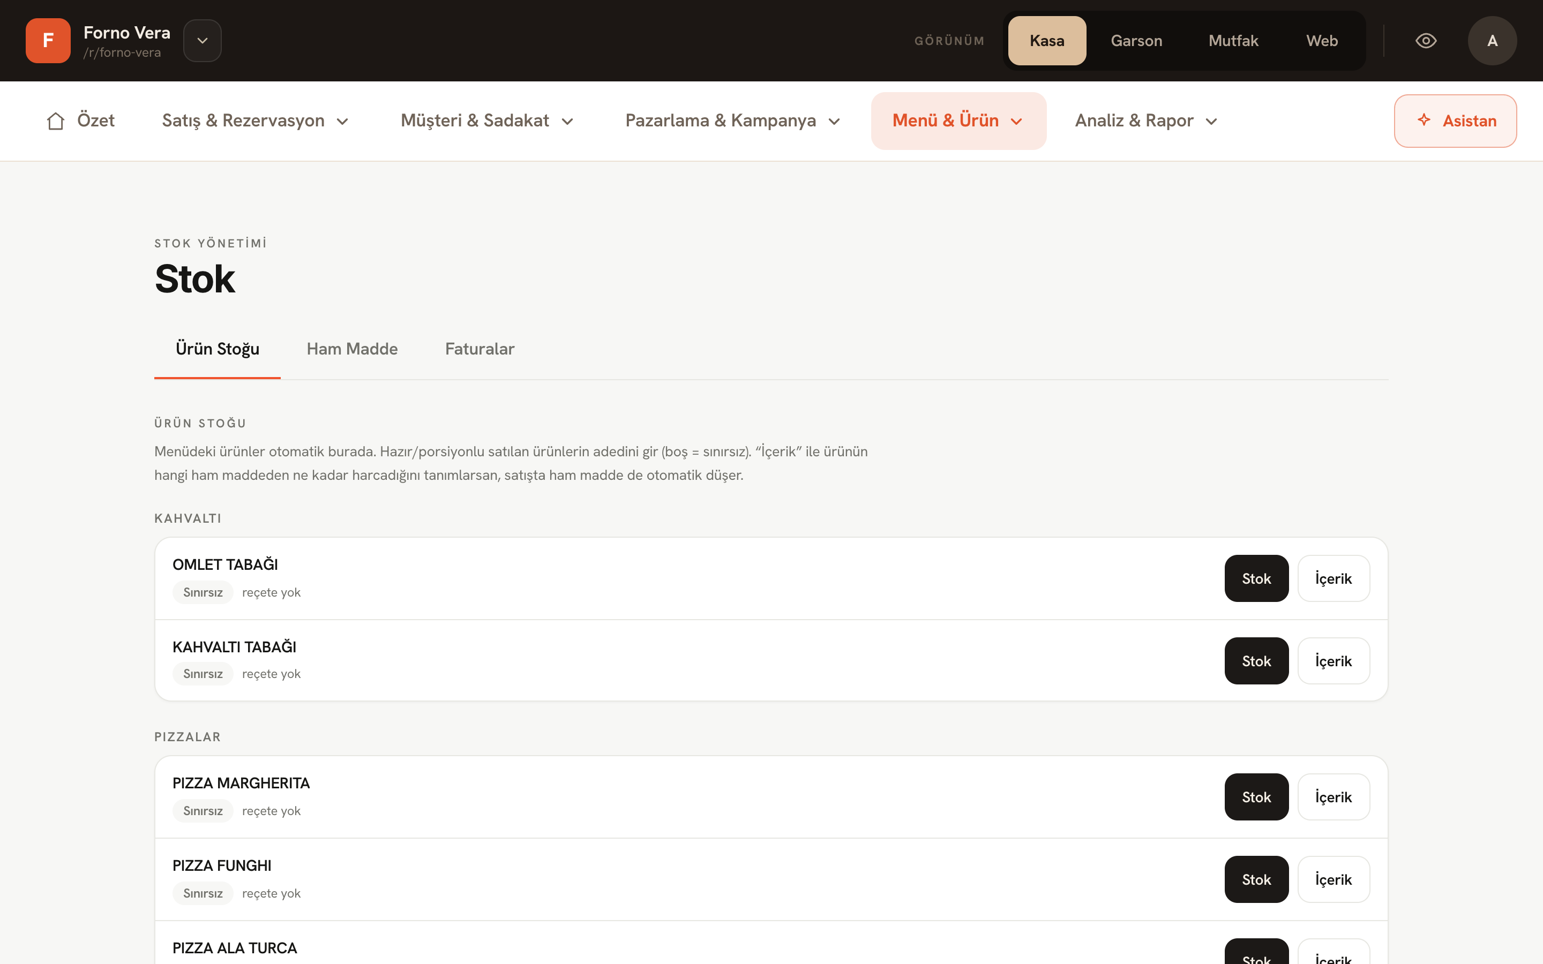Expand Satış & Rezervasyon menu
Screen dimensions: 1543x964
click(255, 120)
